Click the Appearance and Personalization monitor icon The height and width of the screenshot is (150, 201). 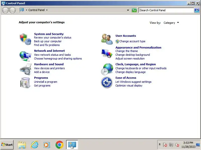pos(107,53)
